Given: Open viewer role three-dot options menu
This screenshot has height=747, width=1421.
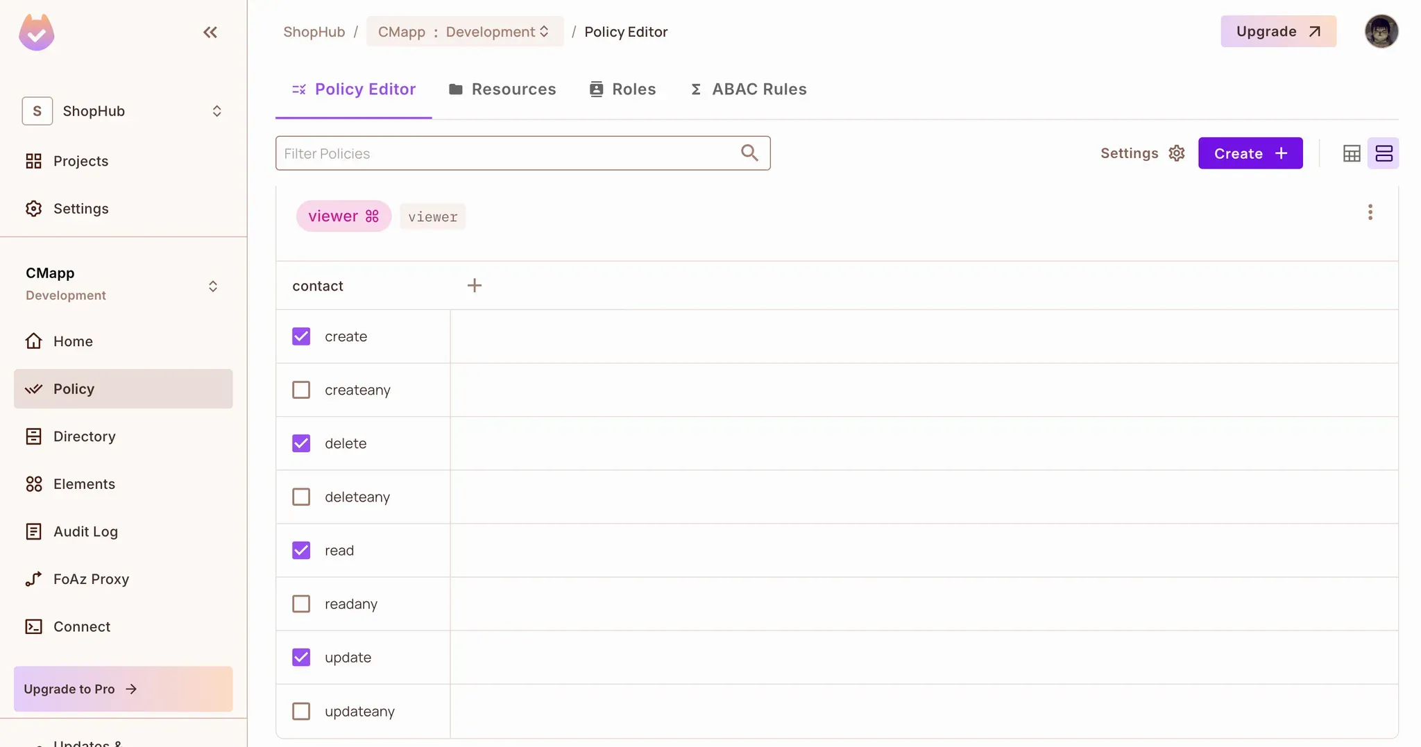Looking at the screenshot, I should tap(1370, 212).
